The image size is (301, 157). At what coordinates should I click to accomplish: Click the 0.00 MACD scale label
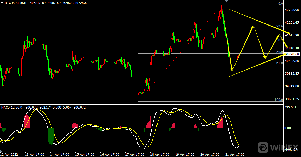pos(287,128)
